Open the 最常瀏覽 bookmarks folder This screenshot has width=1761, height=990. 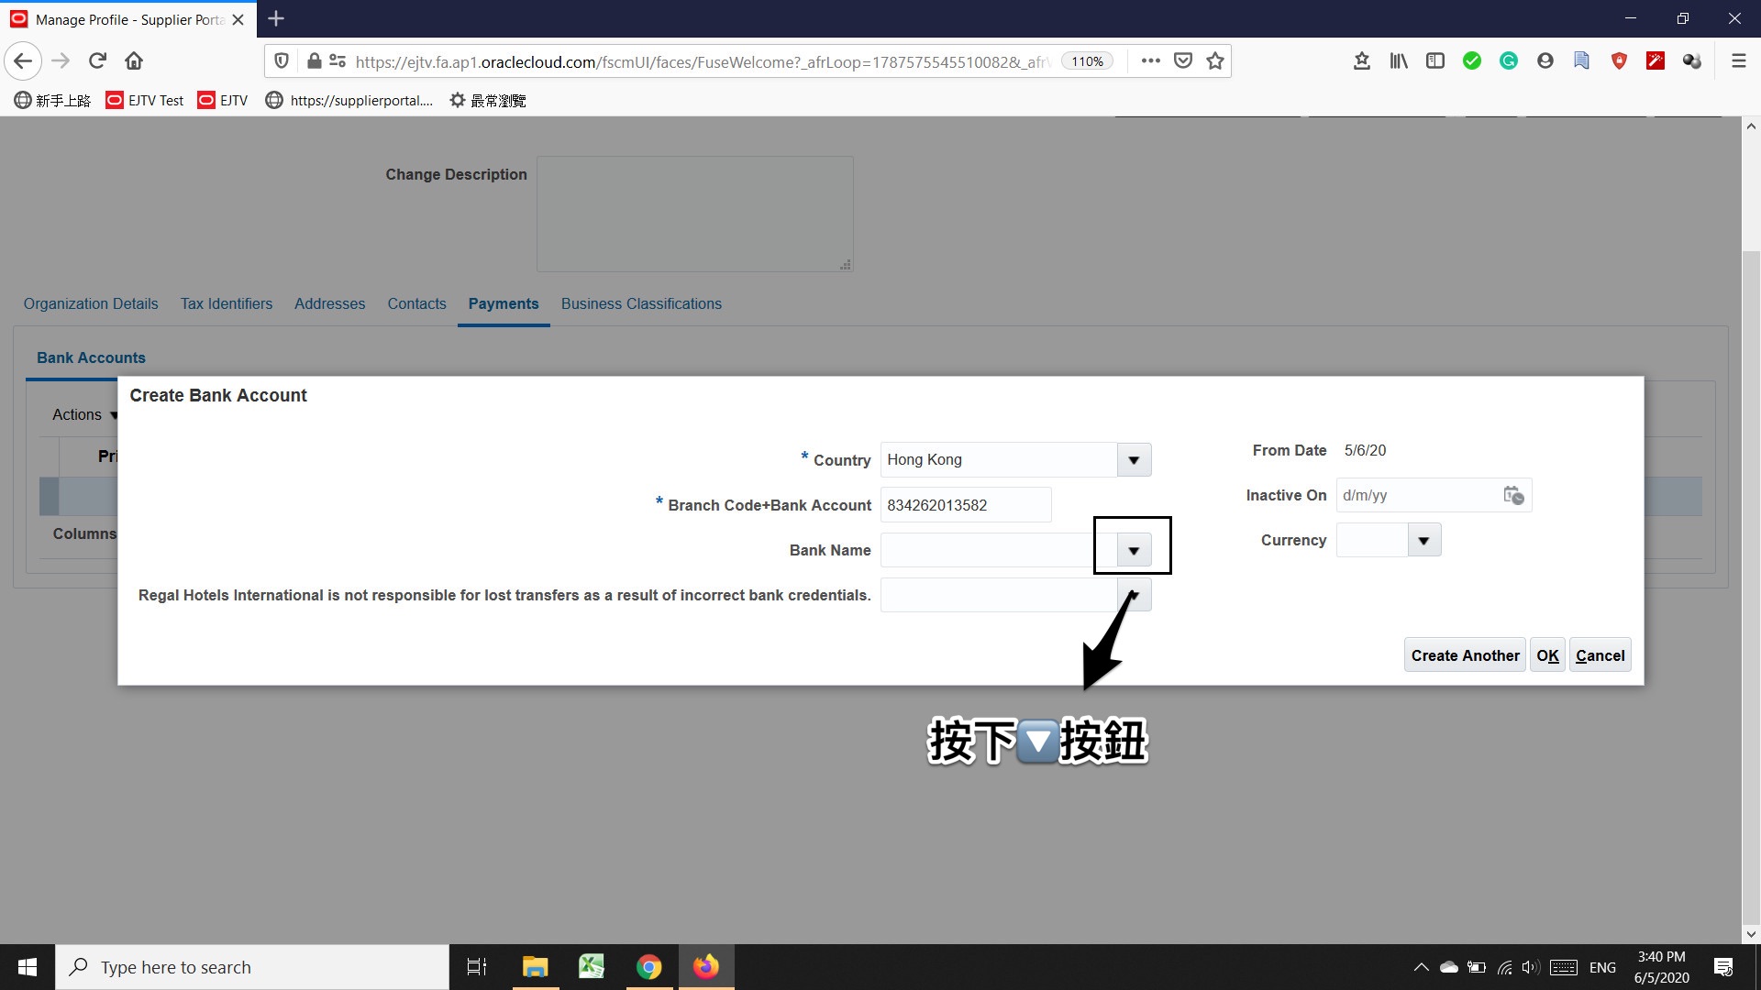coord(487,101)
